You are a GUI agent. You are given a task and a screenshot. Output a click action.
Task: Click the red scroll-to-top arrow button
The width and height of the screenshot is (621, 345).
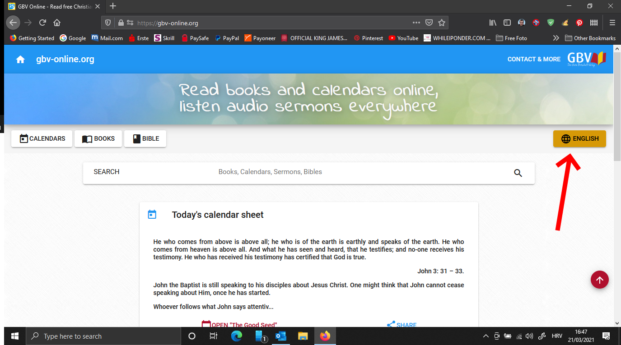[x=599, y=280]
